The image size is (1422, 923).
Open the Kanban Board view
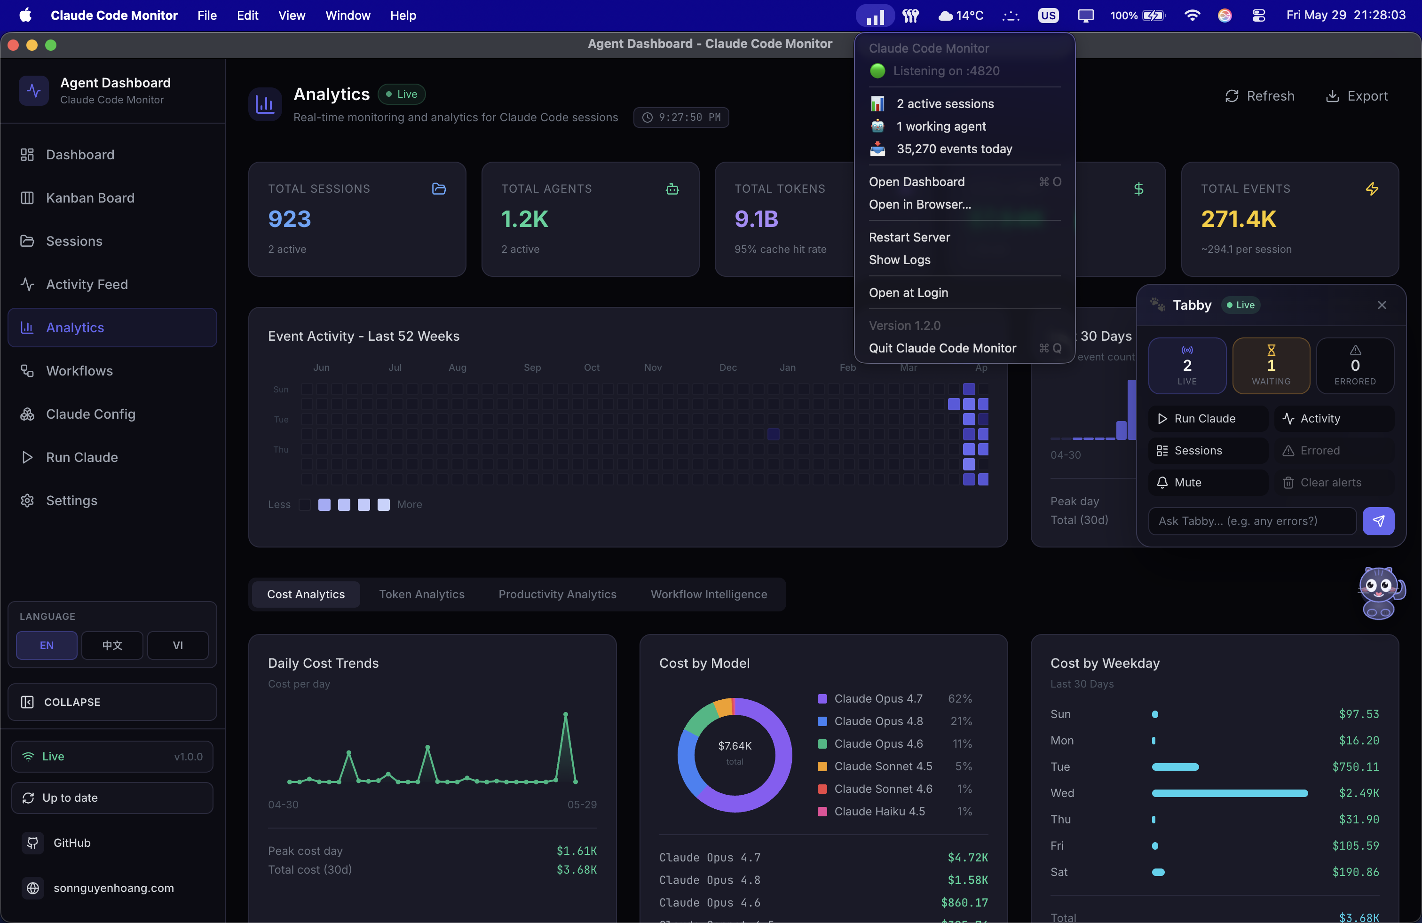pyautogui.click(x=112, y=197)
